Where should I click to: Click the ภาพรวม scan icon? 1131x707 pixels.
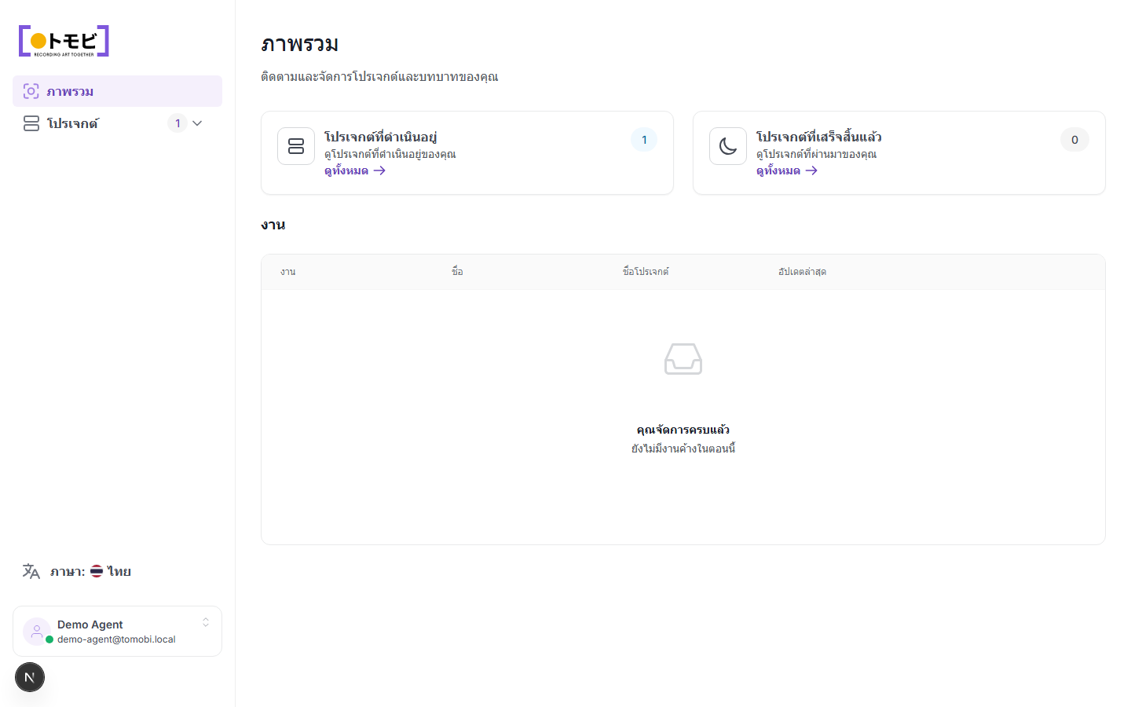pyautogui.click(x=31, y=91)
